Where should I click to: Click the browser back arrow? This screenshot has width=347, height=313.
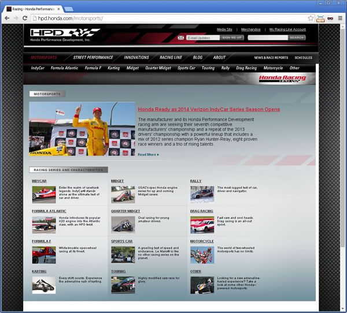pyautogui.click(x=7, y=18)
